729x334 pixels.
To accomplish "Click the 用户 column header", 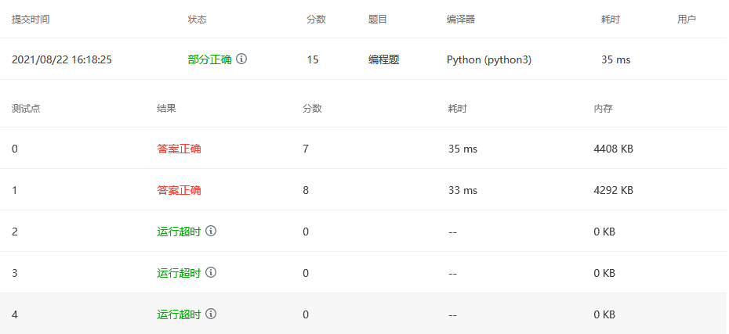I will pyautogui.click(x=687, y=20).
